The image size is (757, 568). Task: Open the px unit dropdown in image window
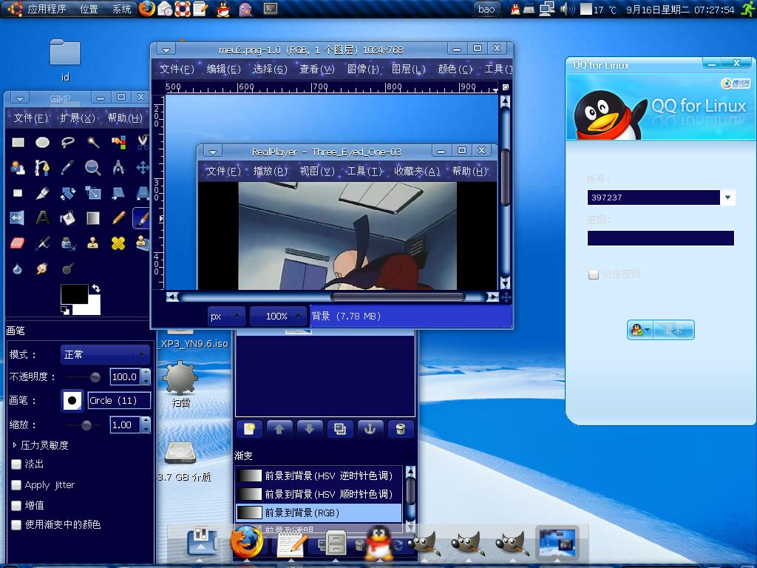(x=227, y=317)
